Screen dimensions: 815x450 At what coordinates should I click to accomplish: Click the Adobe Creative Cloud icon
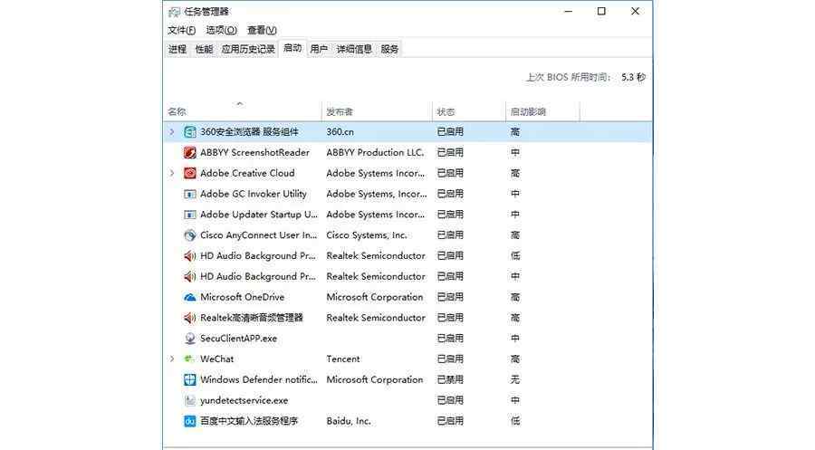(190, 173)
